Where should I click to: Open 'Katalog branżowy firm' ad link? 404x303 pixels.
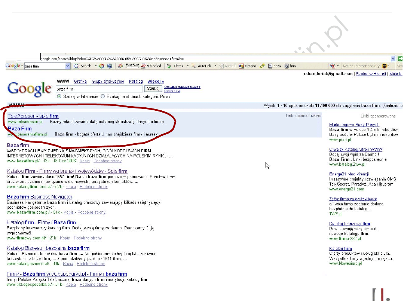[x=350, y=224]
